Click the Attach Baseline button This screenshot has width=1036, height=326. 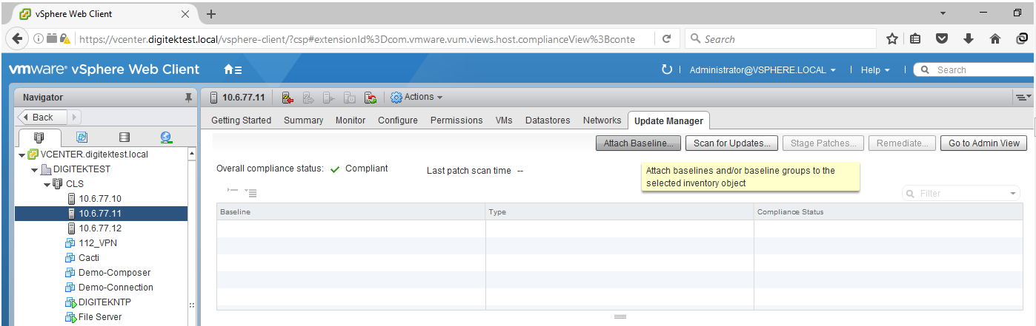638,143
